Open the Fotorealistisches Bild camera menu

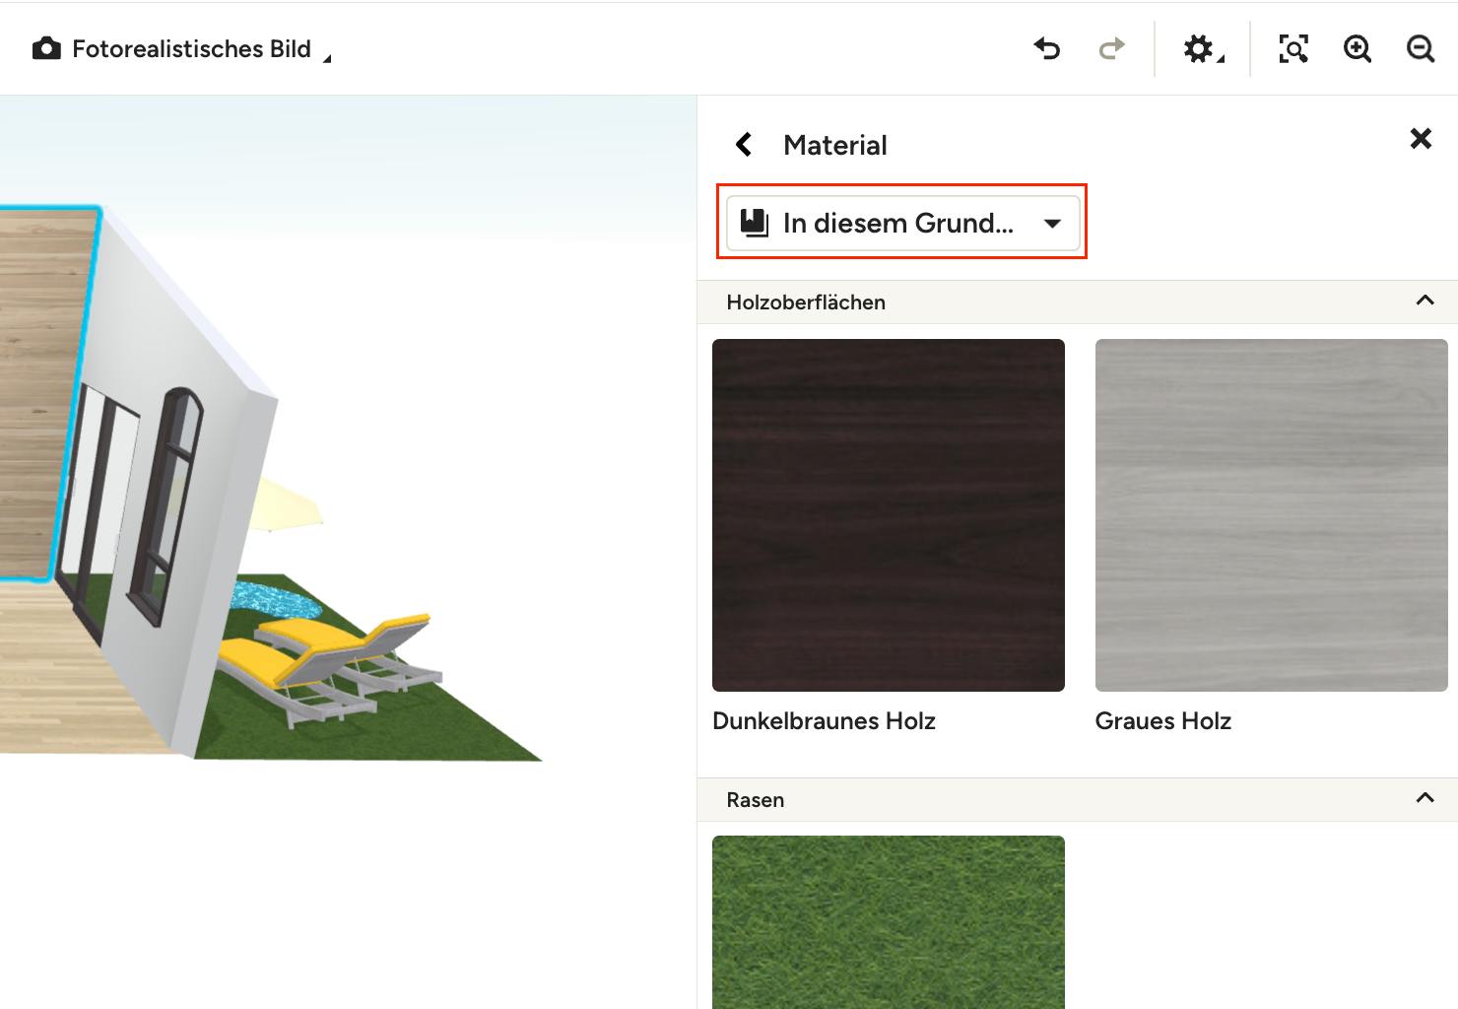click(x=182, y=49)
